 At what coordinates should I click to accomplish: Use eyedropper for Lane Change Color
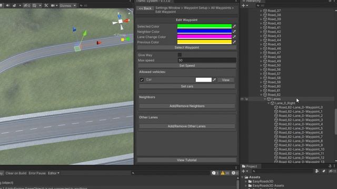[234, 37]
